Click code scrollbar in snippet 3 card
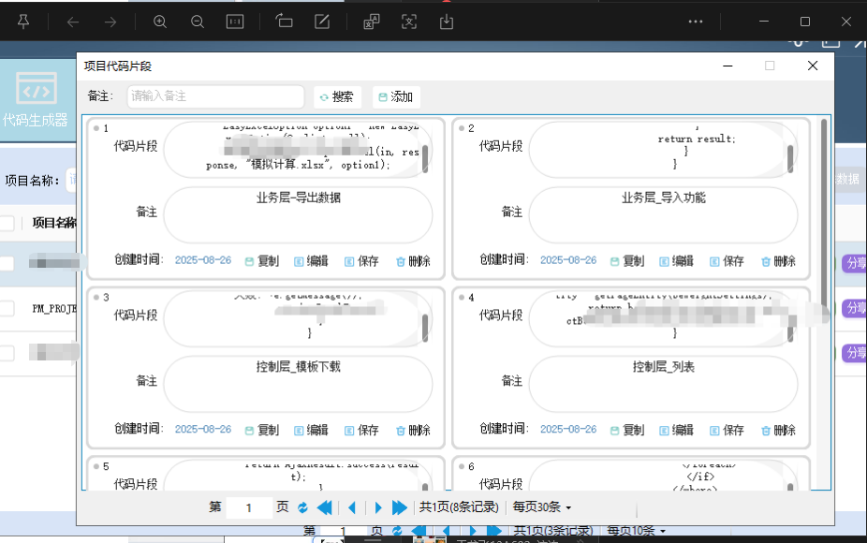This screenshot has width=867, height=543. point(425,328)
